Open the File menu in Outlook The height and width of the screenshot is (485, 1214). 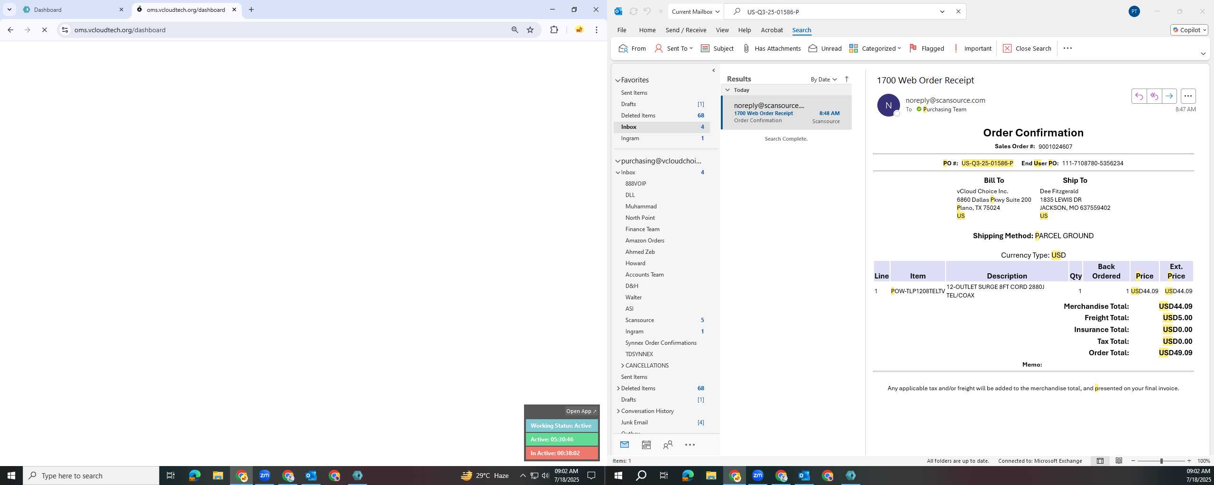pyautogui.click(x=621, y=30)
